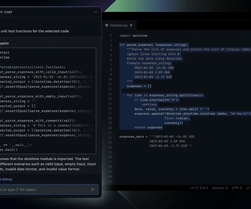Click 'import datetime' on line 1

[133, 36]
